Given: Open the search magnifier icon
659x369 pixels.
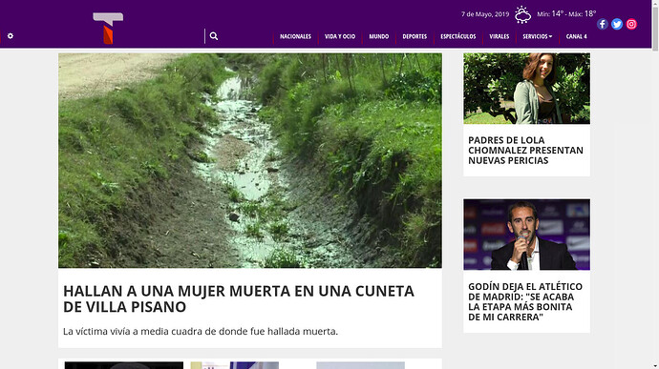Looking at the screenshot, I should pyautogui.click(x=214, y=36).
